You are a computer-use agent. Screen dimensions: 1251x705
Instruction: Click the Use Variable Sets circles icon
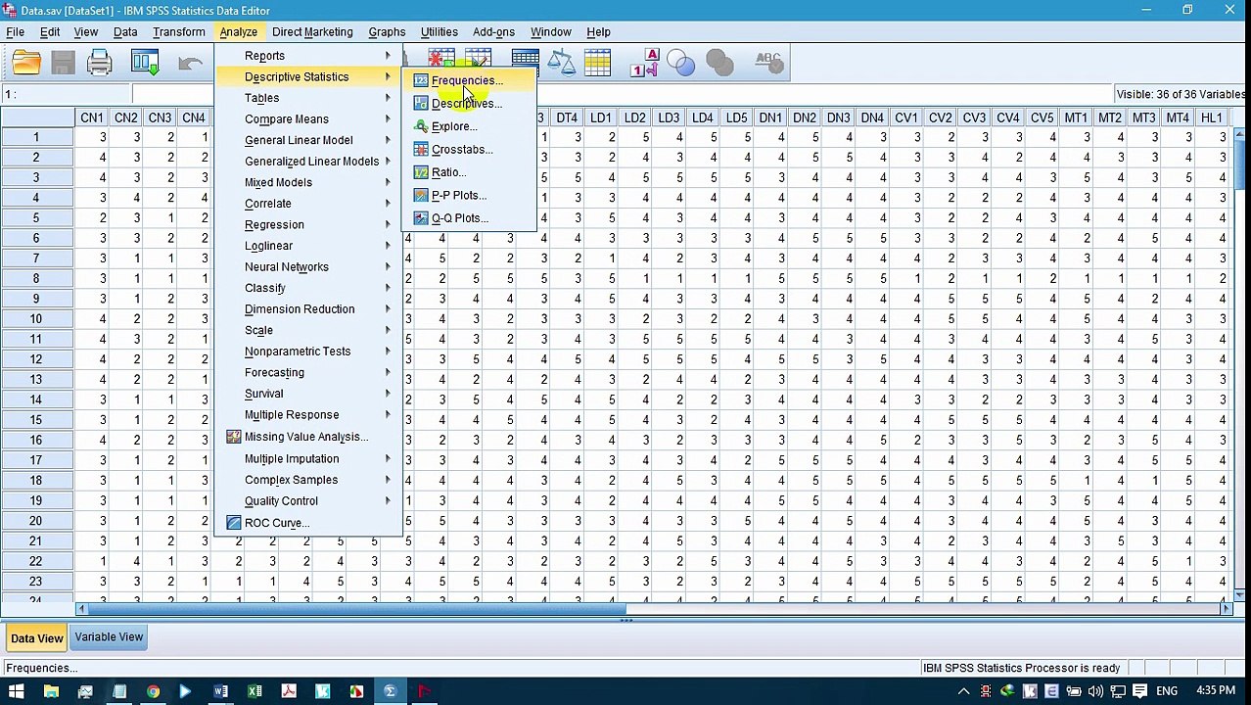[x=680, y=64]
